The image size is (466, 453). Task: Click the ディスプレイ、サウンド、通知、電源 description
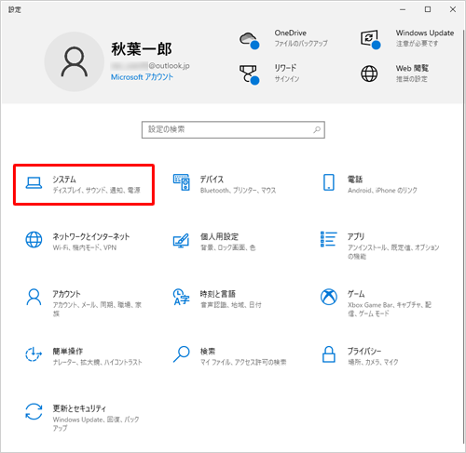click(x=96, y=190)
